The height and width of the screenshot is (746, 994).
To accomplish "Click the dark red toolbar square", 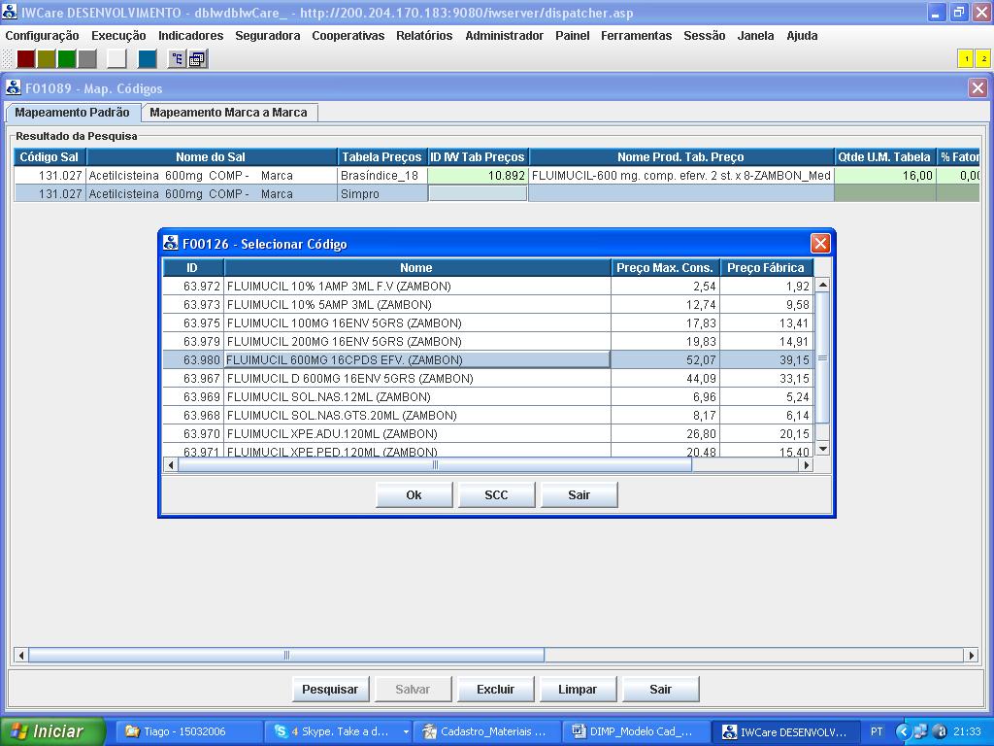I will (x=26, y=59).
